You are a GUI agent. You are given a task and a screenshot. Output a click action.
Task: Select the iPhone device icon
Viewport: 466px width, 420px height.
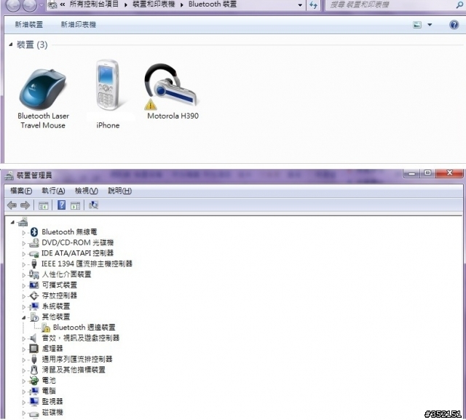107,85
